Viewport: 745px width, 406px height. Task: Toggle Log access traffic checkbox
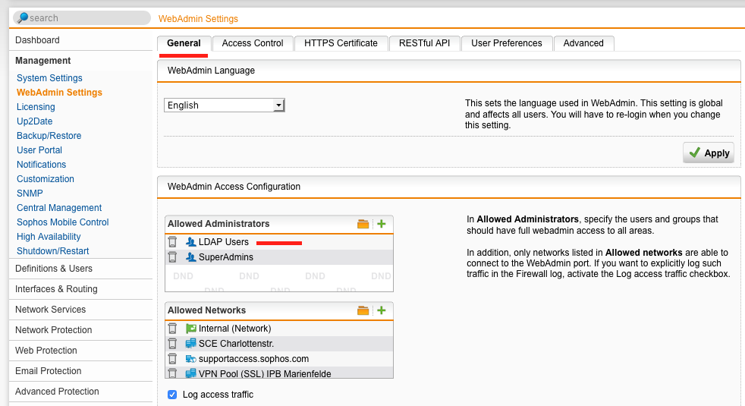point(172,395)
